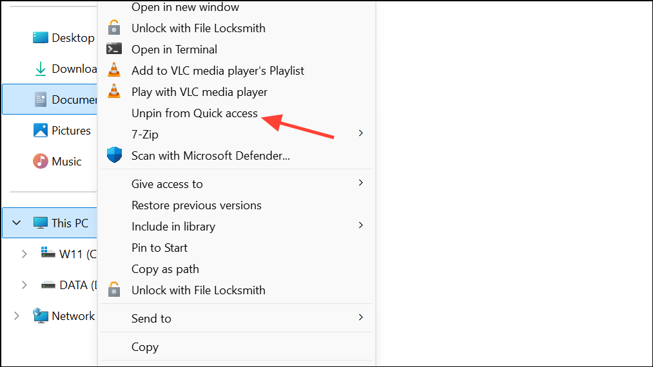Expand the Network tree node
This screenshot has width=653, height=367.
[x=16, y=316]
